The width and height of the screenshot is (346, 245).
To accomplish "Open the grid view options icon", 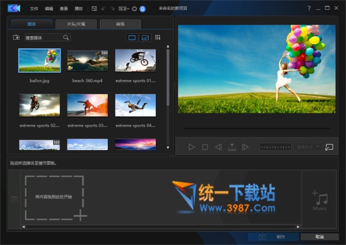I will pos(157,37).
